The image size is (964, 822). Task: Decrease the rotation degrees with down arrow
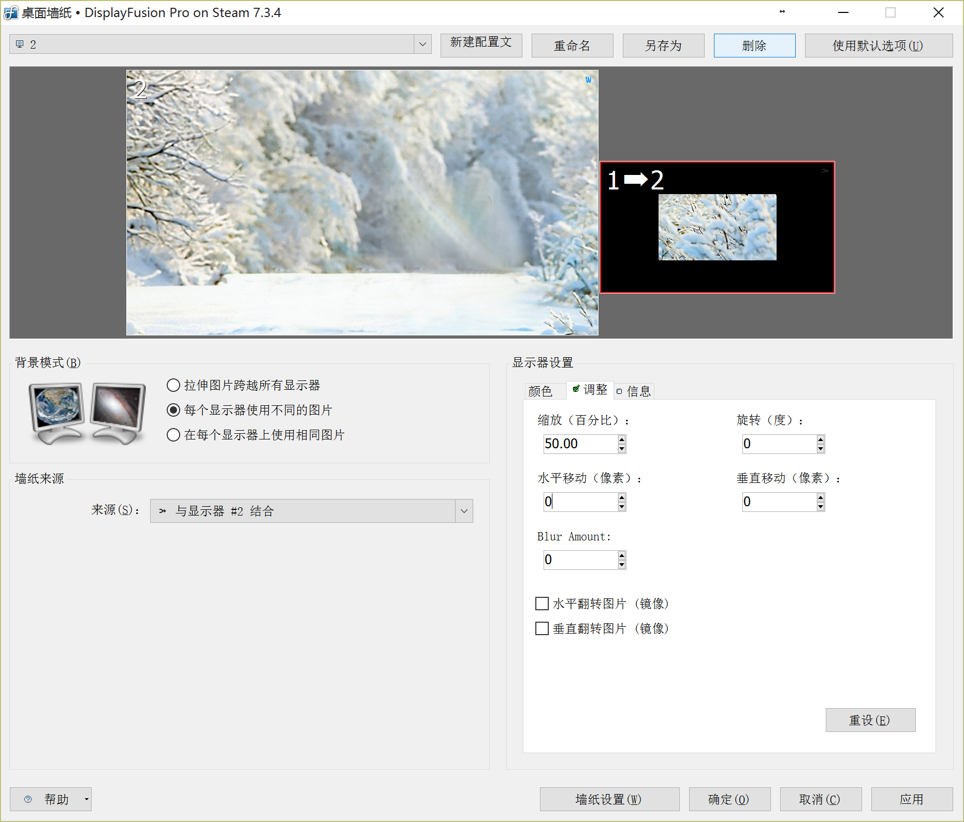click(821, 449)
